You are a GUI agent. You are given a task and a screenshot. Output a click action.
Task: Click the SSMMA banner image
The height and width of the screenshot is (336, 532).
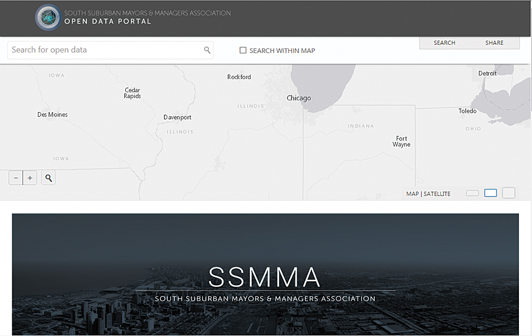click(265, 275)
